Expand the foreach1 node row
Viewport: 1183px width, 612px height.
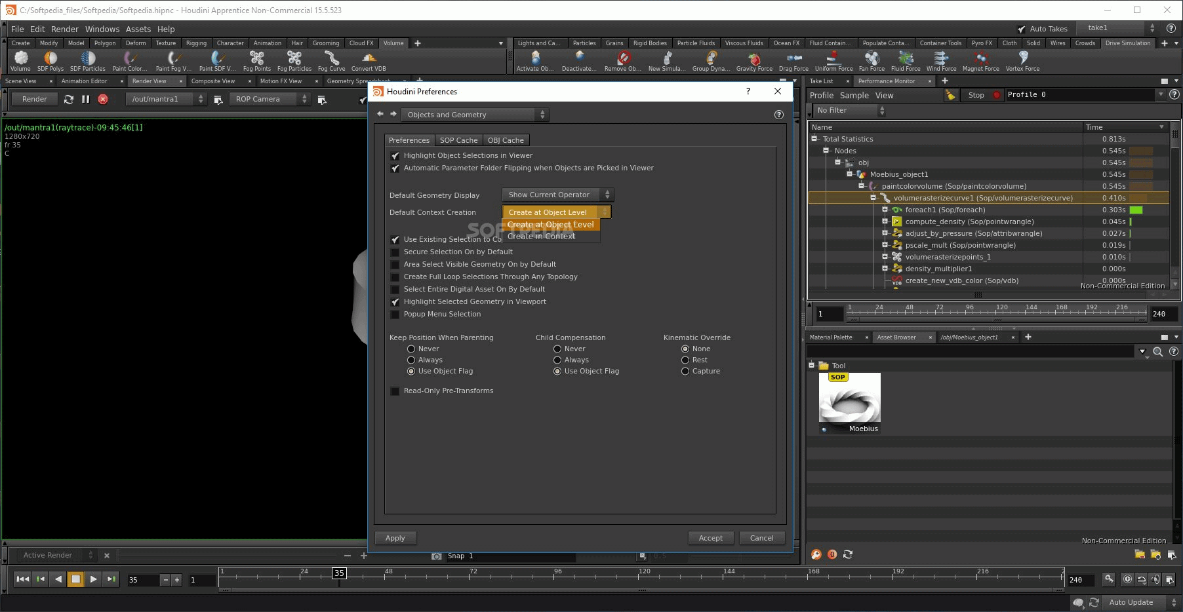[885, 210]
